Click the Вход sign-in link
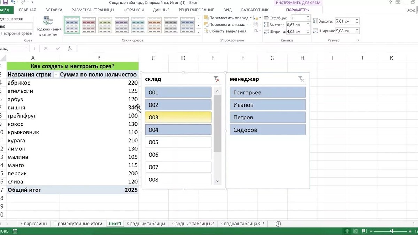 pyautogui.click(x=411, y=10)
